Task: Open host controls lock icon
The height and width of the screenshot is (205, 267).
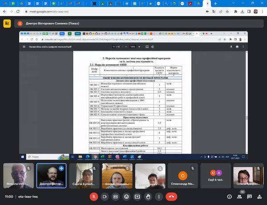Action: pos(259,196)
